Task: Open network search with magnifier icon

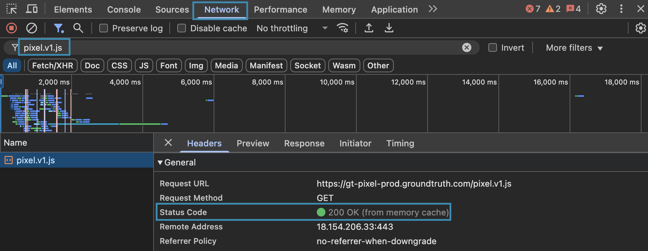Action: 78,28
